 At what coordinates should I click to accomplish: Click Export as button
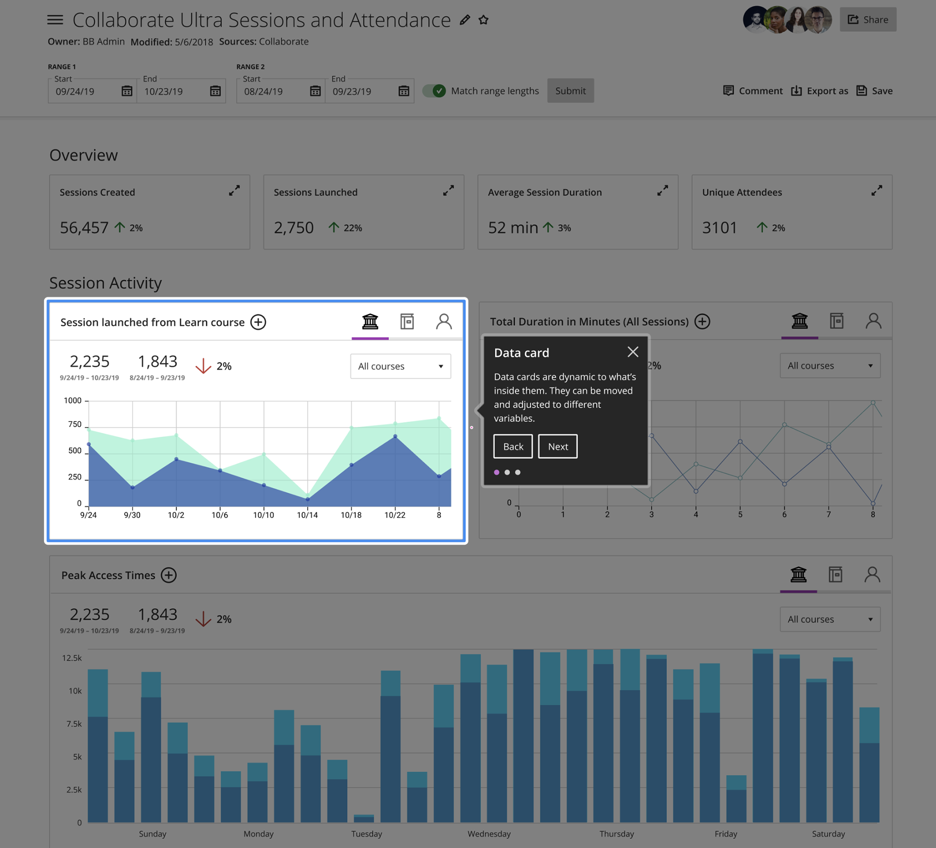(x=819, y=91)
